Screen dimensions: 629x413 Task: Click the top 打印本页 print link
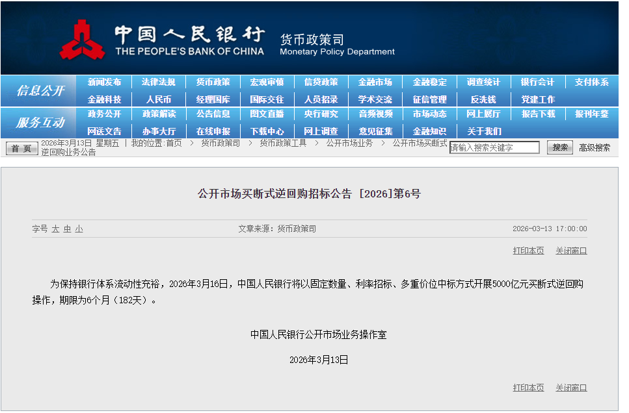point(528,251)
